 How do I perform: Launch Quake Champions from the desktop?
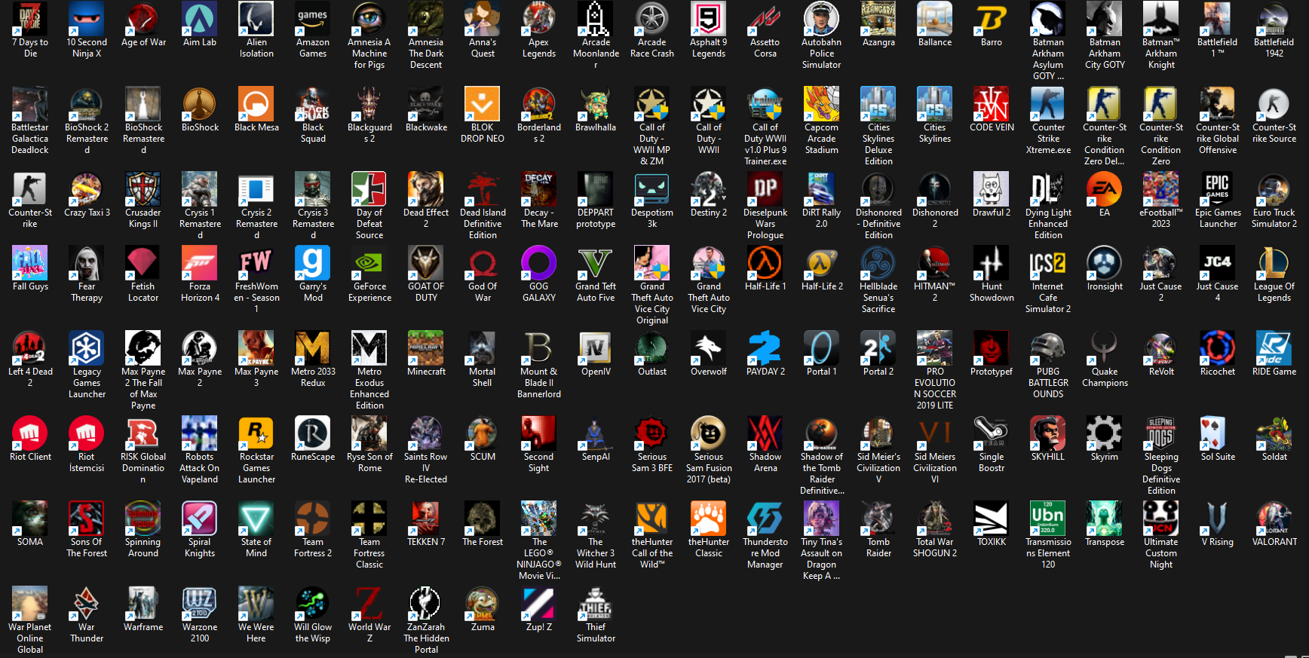pos(1105,348)
